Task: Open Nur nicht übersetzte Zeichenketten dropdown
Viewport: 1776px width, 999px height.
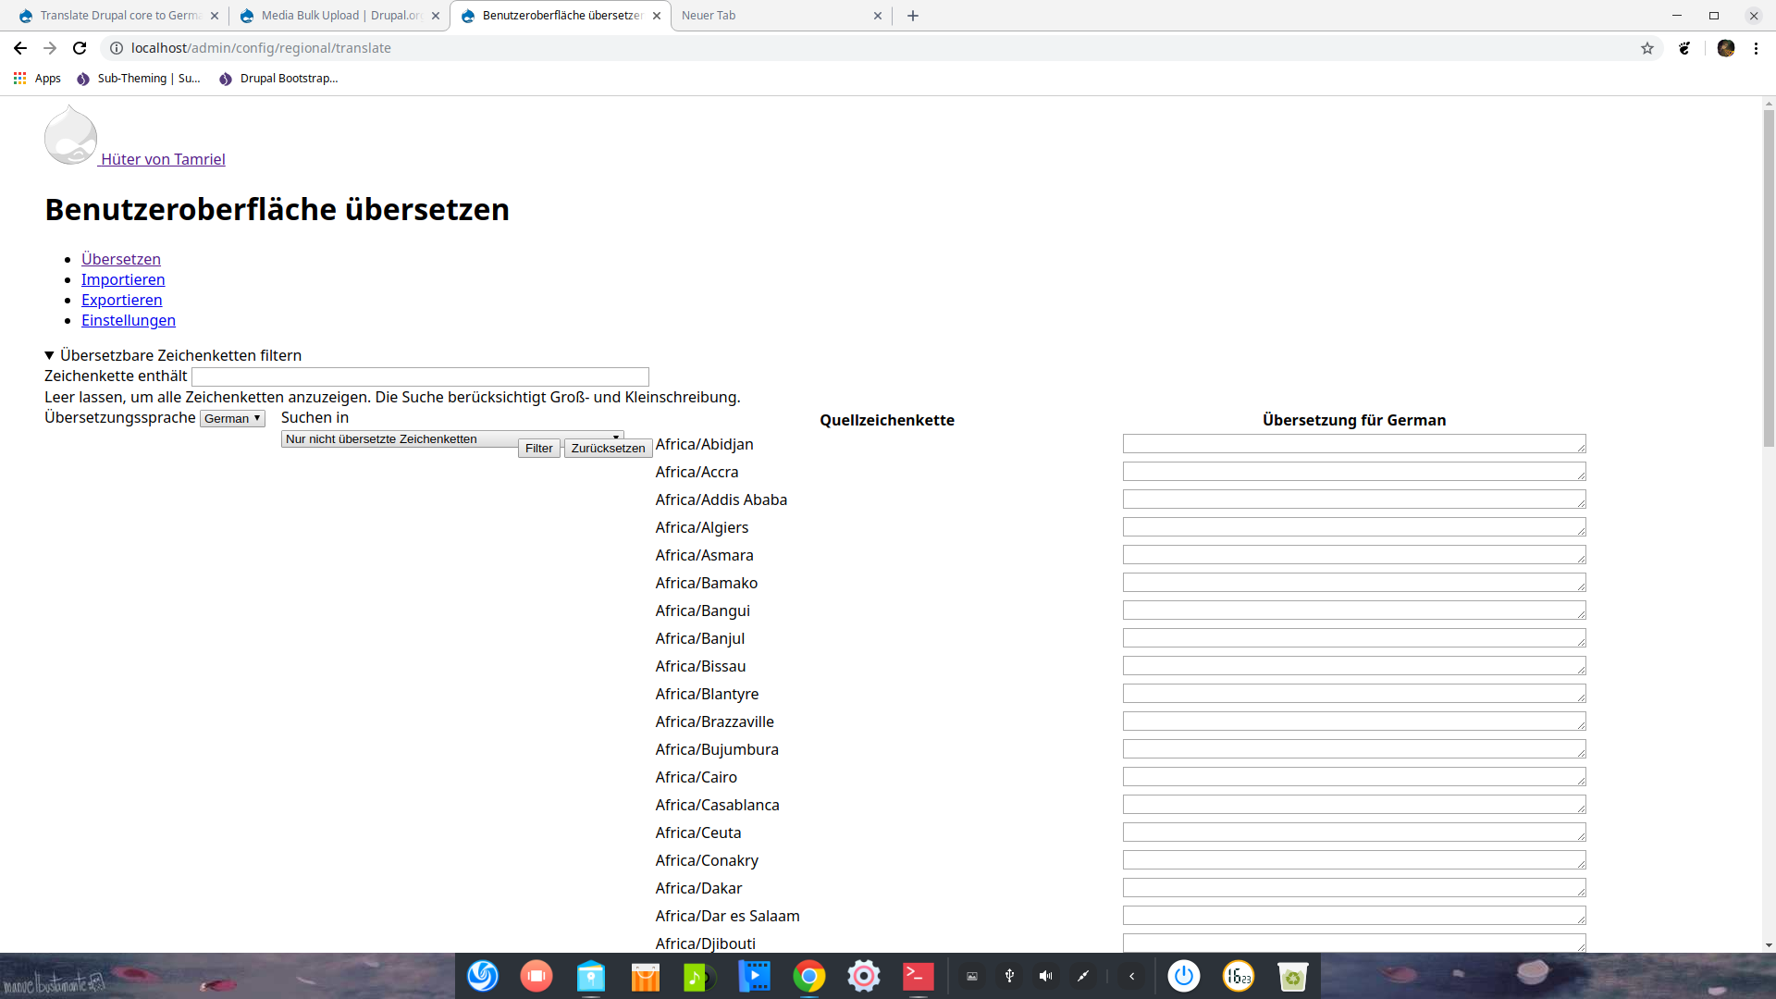Action: pyautogui.click(x=398, y=438)
